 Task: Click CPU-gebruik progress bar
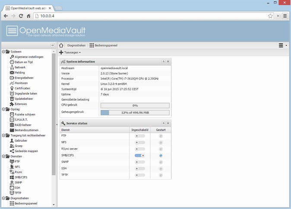coord(135,105)
